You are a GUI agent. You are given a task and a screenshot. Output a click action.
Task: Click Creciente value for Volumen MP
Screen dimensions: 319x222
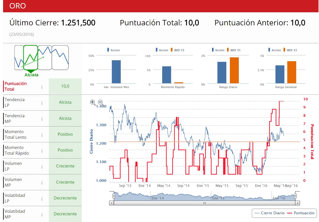pyautogui.click(x=65, y=182)
